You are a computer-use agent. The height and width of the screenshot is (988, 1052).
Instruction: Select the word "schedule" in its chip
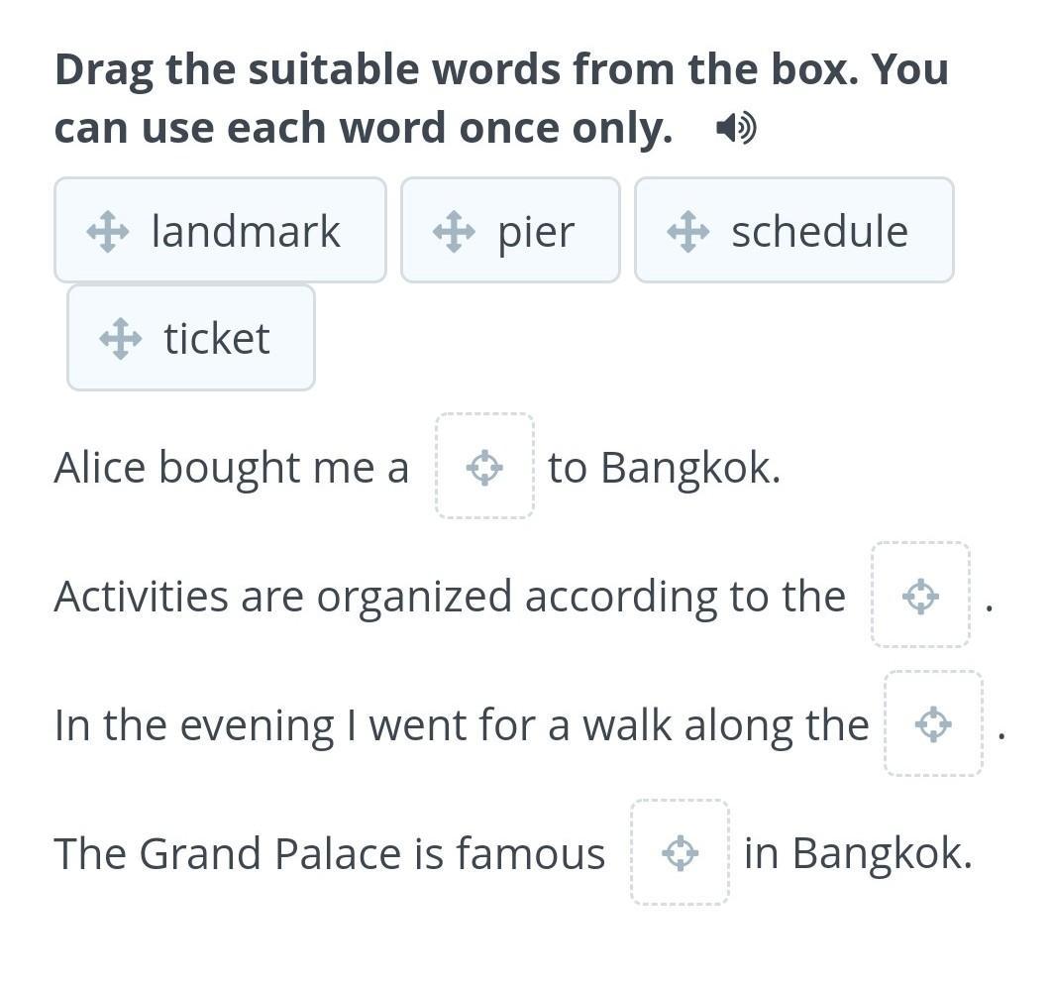pos(820,231)
